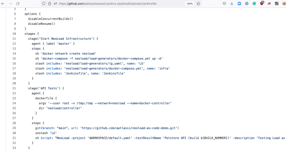Open the site permissions icon beside padlock

point(55,4)
